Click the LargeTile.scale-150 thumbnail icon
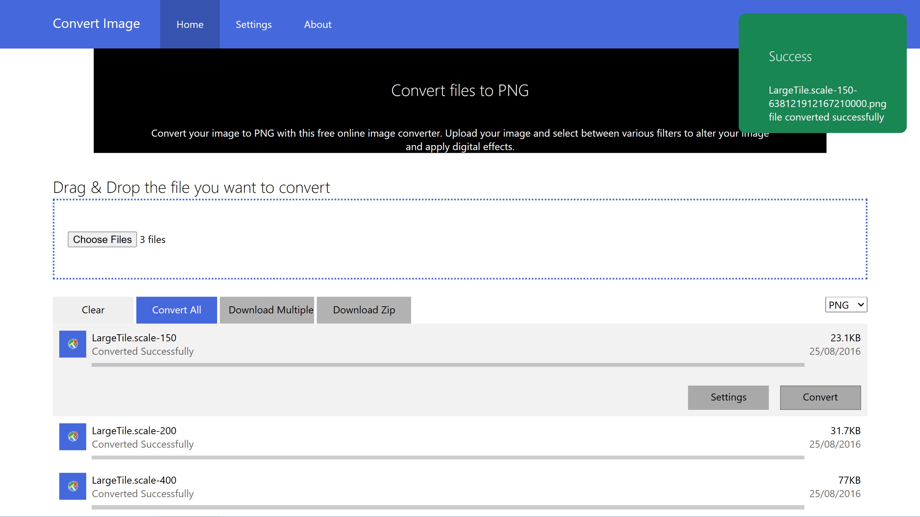920x517 pixels. (x=72, y=344)
